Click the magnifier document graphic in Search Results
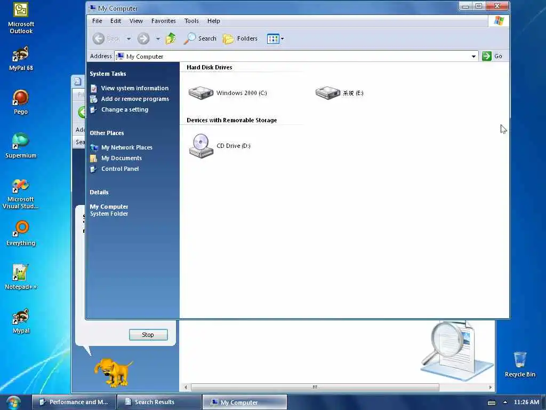The width and height of the screenshot is (546, 410). coord(456,351)
